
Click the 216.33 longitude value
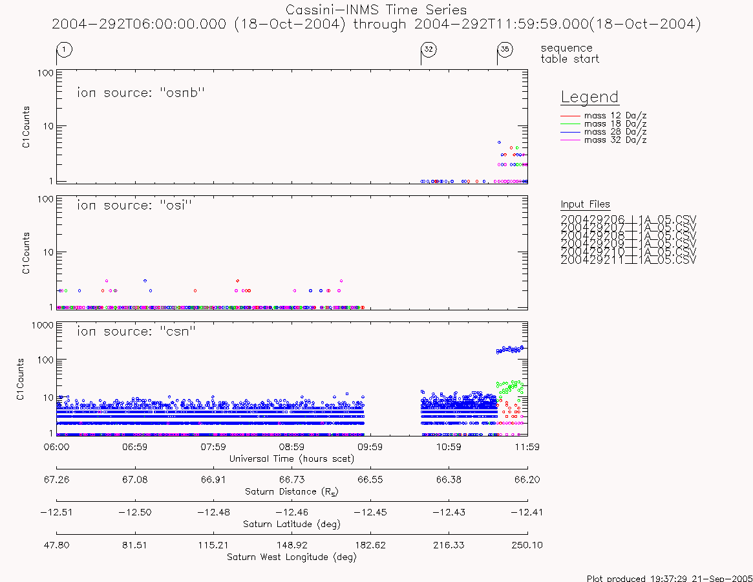point(449,545)
